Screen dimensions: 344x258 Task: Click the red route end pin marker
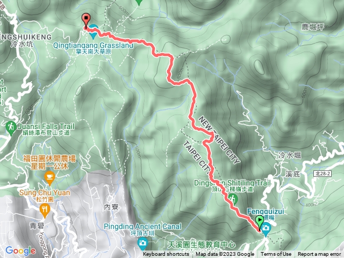[86, 21]
